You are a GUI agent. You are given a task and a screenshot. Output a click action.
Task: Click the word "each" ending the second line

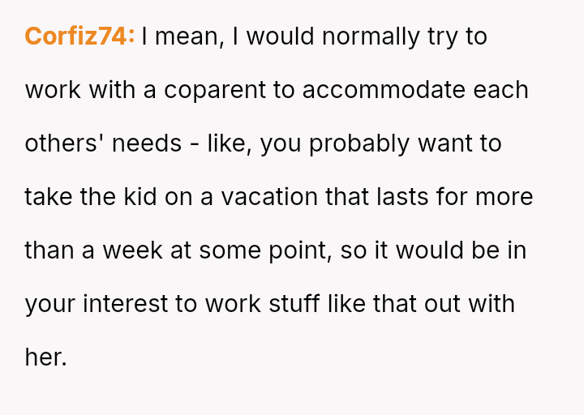(x=502, y=90)
